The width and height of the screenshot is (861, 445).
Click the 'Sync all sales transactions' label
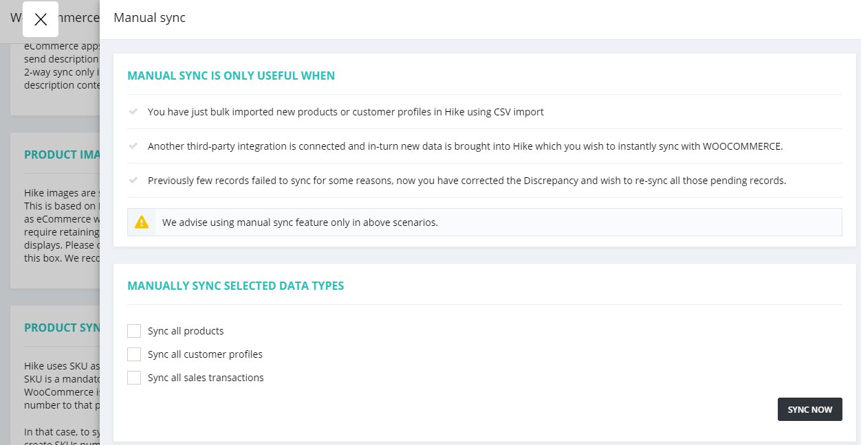click(206, 378)
